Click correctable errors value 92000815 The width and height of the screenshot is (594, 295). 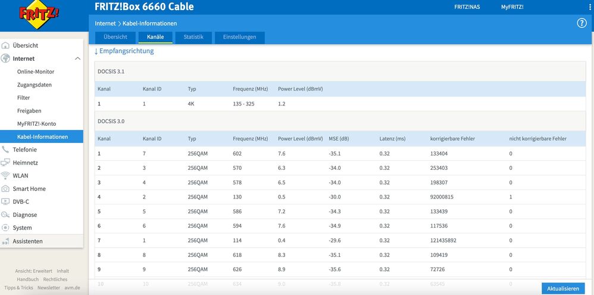pyautogui.click(x=442, y=197)
